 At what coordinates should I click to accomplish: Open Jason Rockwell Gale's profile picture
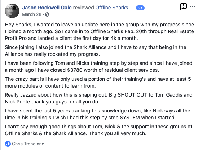point(12,11)
